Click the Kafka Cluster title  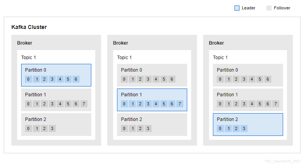(x=29, y=27)
